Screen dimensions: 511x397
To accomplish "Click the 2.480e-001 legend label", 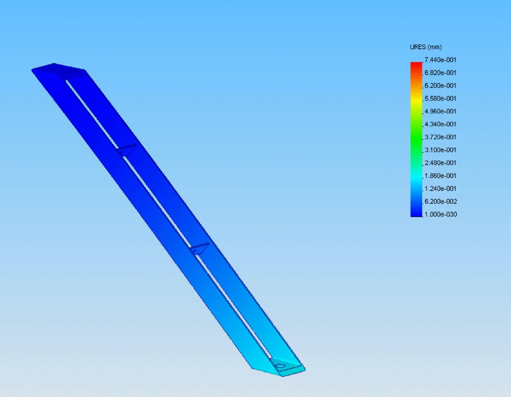I will [x=440, y=163].
